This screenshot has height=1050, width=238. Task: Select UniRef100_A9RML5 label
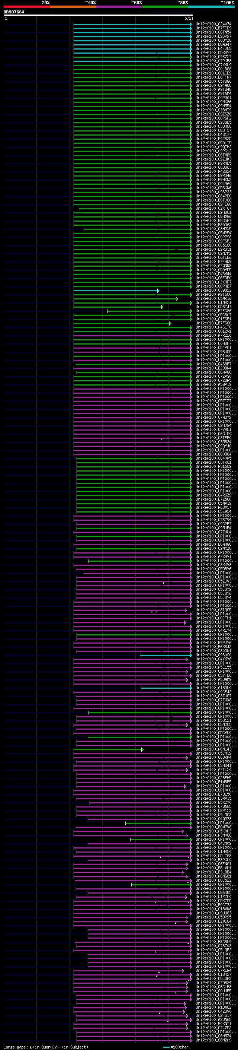click(213, 164)
